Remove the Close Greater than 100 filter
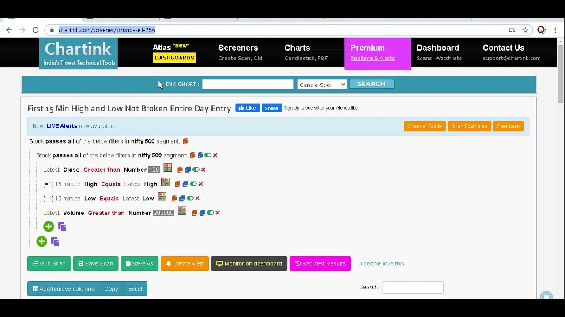This screenshot has width=565, height=317. [x=203, y=170]
